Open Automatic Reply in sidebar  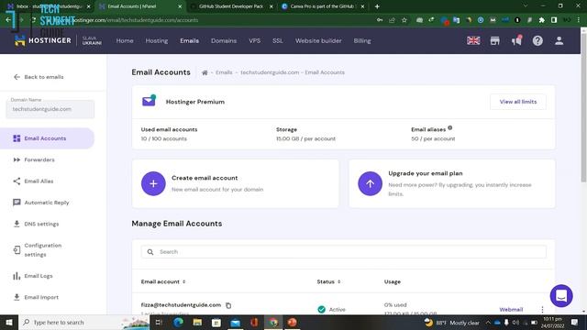point(47,203)
